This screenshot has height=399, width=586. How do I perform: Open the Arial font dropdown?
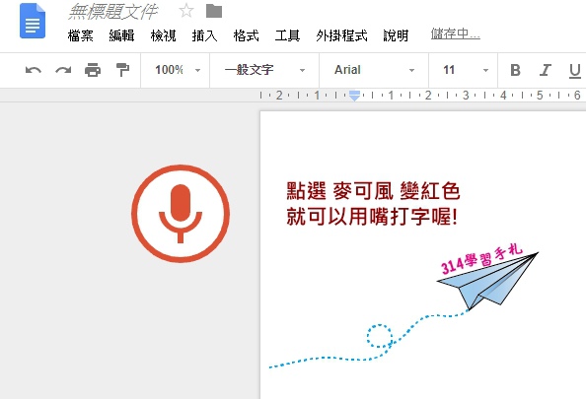click(375, 70)
